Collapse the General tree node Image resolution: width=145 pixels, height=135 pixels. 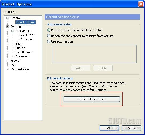click(8, 18)
